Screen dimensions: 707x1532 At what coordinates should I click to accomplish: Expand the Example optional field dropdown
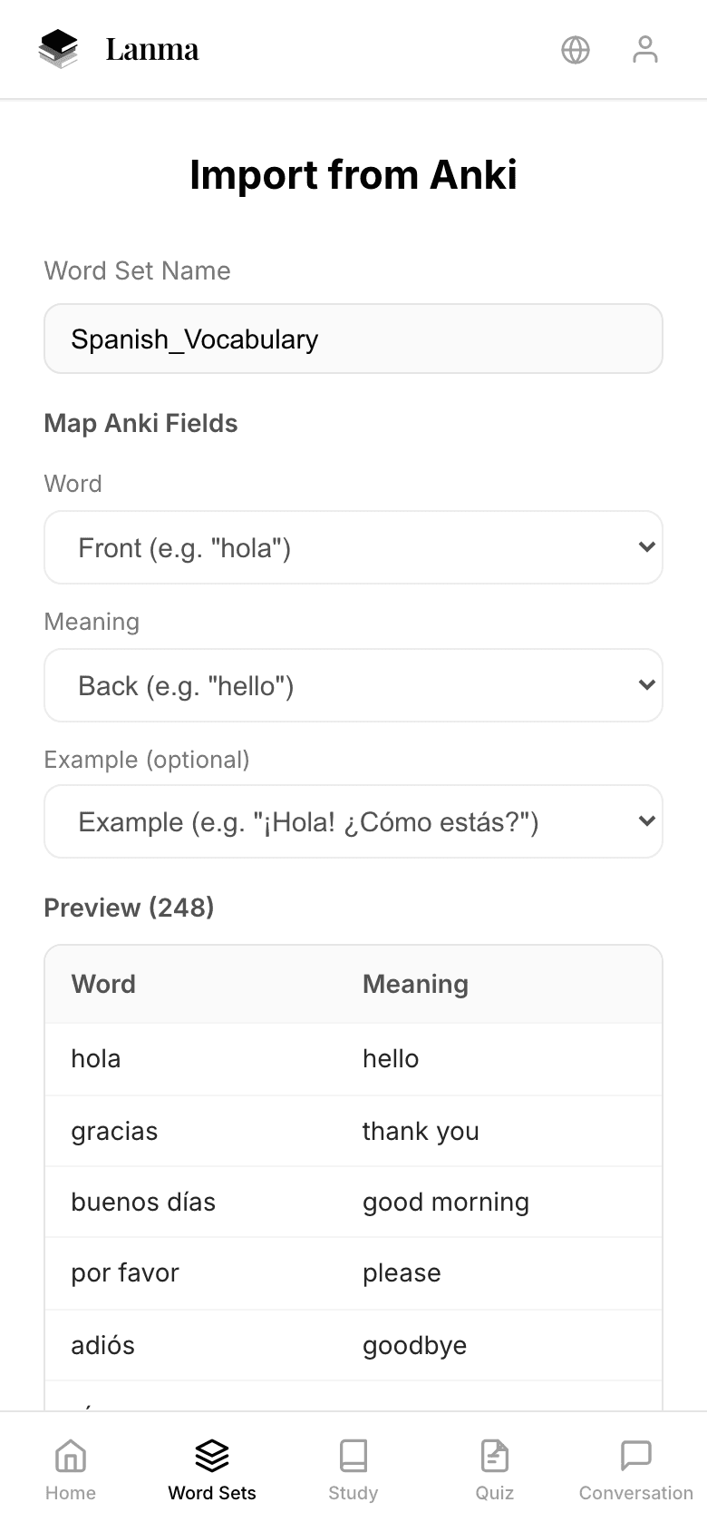pos(353,821)
